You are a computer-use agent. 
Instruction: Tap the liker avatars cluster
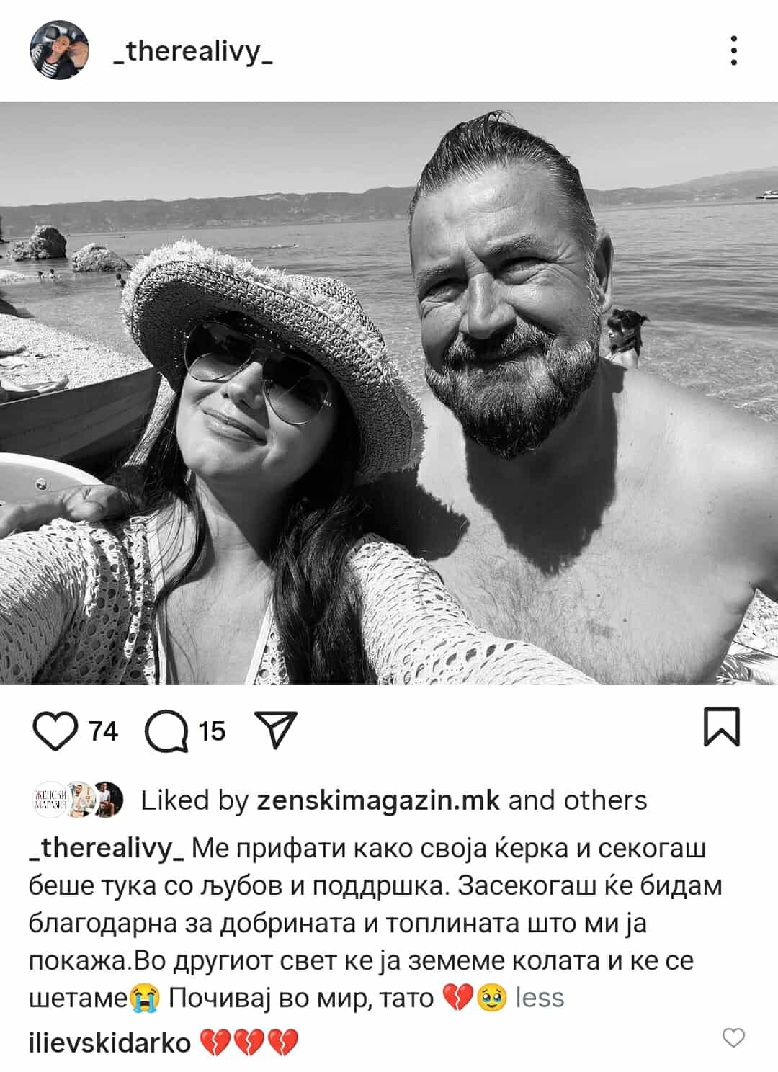(x=77, y=800)
